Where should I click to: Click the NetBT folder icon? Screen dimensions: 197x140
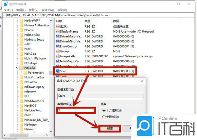tap(21, 115)
